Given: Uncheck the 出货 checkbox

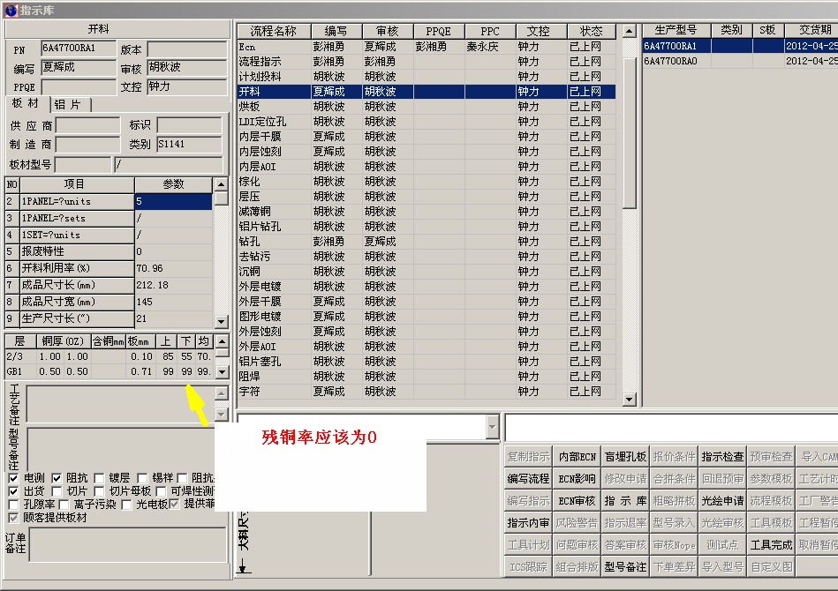Looking at the screenshot, I should (13, 491).
